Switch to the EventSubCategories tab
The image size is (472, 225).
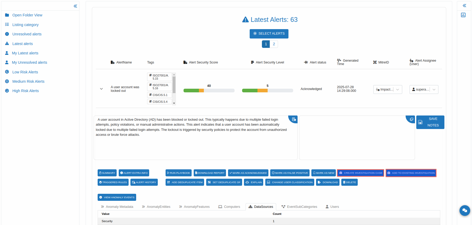click(x=299, y=207)
